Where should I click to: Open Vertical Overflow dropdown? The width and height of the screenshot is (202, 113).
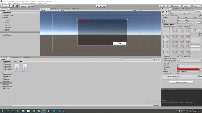189,62
